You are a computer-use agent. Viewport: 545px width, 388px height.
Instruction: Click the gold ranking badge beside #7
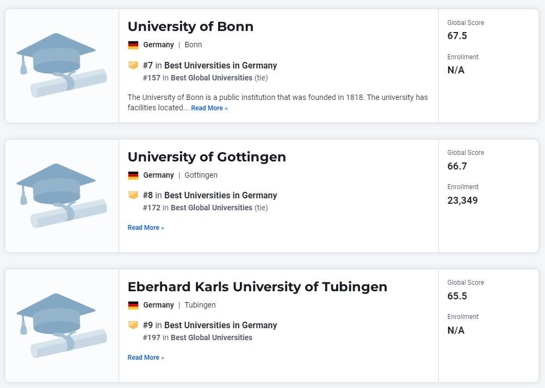tap(133, 65)
